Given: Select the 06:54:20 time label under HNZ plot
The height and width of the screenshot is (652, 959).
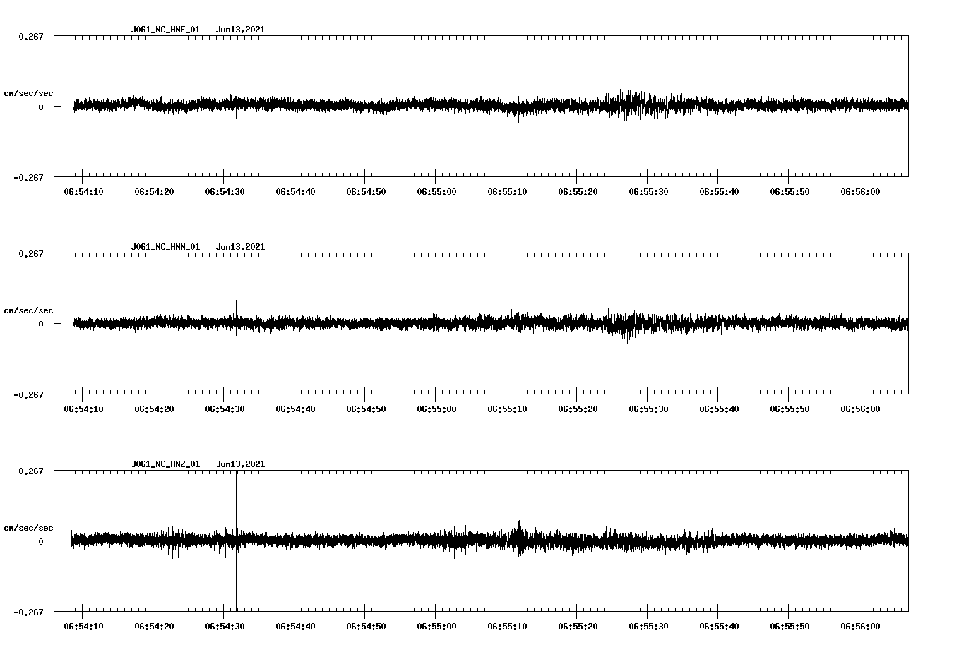Looking at the screenshot, I should point(154,626).
